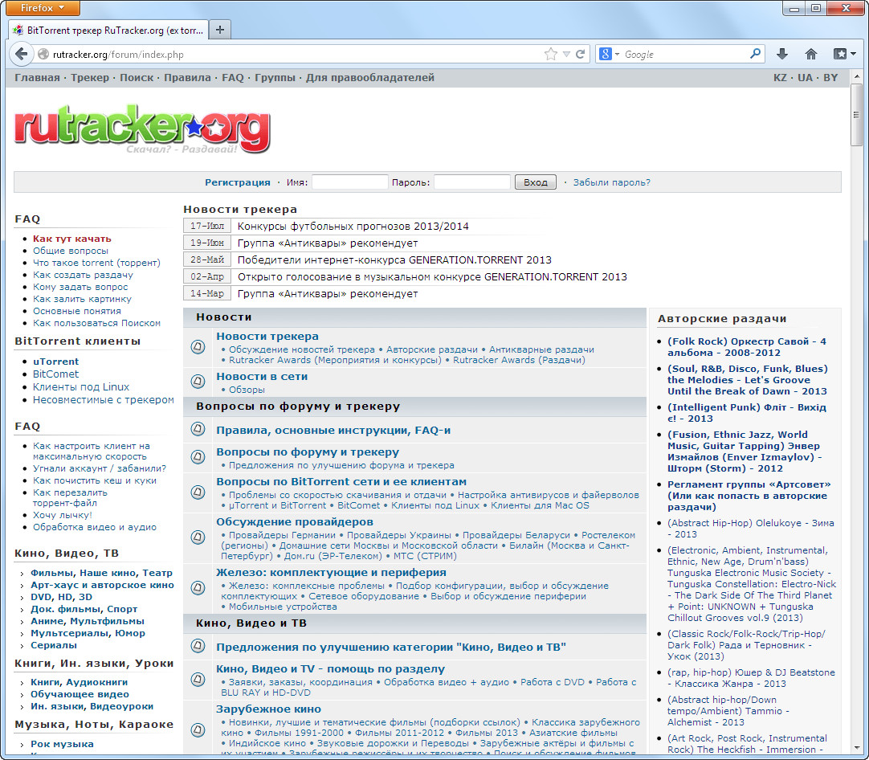The width and height of the screenshot is (869, 760).
Task: Click the address bar URL field
Action: pos(296,55)
